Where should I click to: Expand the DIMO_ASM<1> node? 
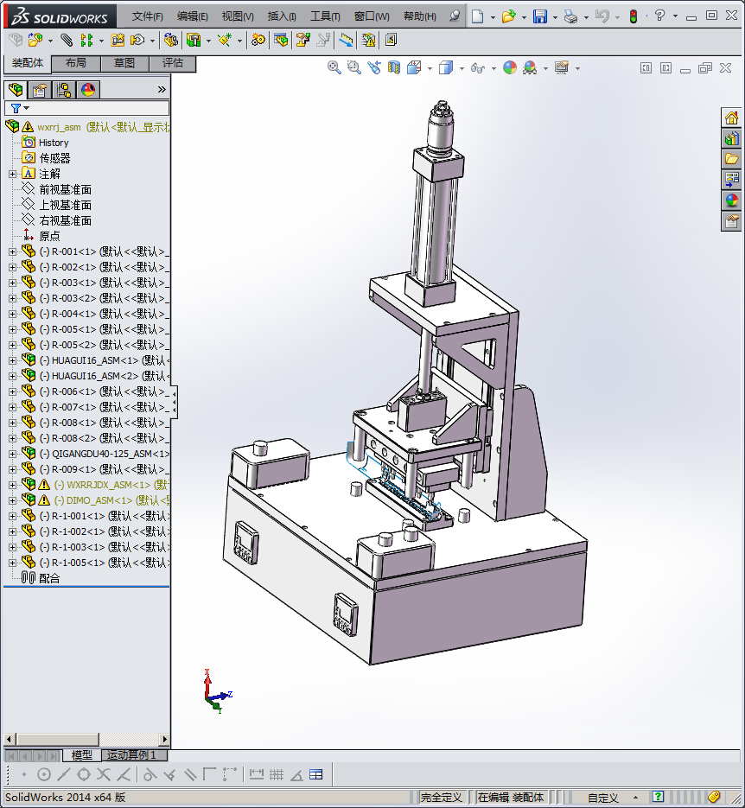(x=12, y=500)
